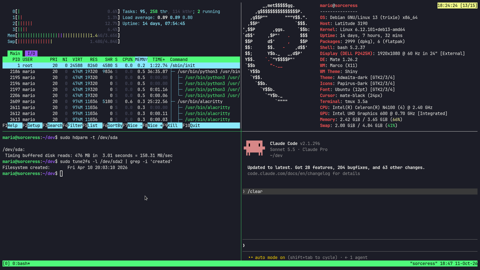Collapse the PID 2186 python3 process tree
Image resolution: width=480 pixels, height=270 pixels.
[173, 71]
